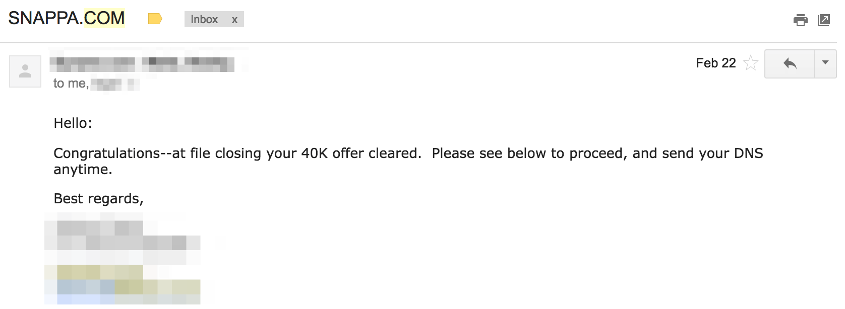845x309 pixels.
Task: Toggle the star next to Feb 22
Action: tap(751, 64)
